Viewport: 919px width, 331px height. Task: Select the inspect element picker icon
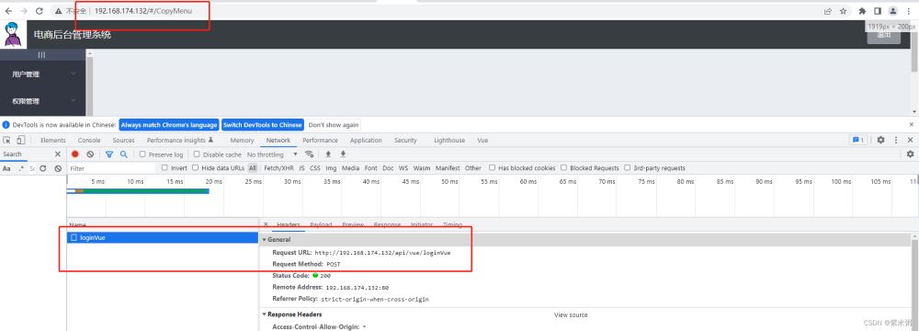coord(7,141)
